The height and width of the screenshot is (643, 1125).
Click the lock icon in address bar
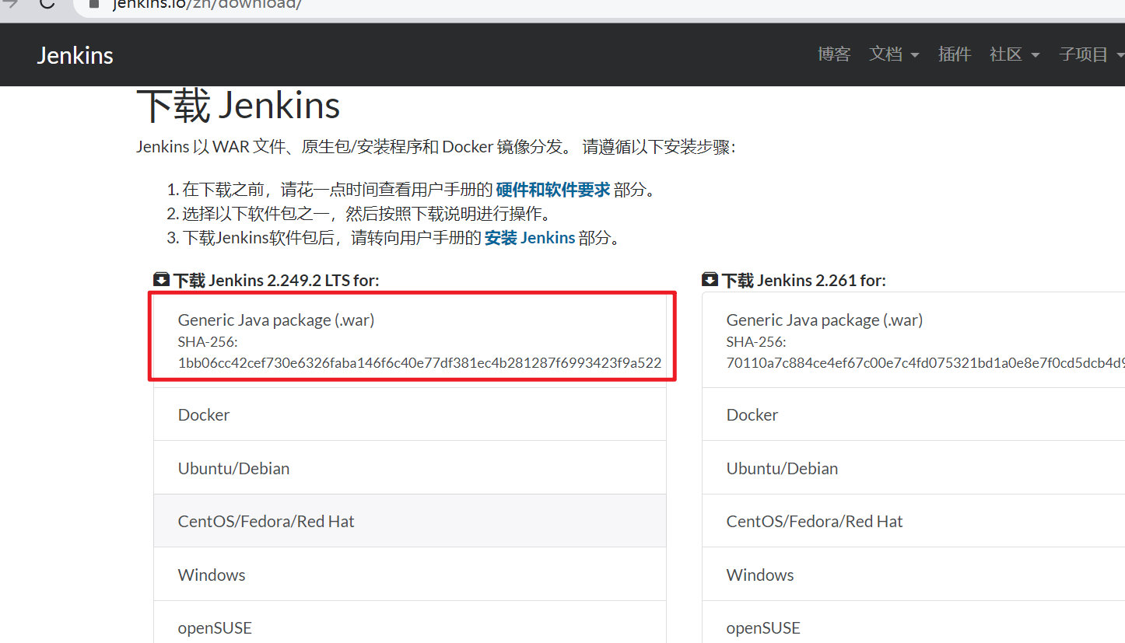point(94,4)
